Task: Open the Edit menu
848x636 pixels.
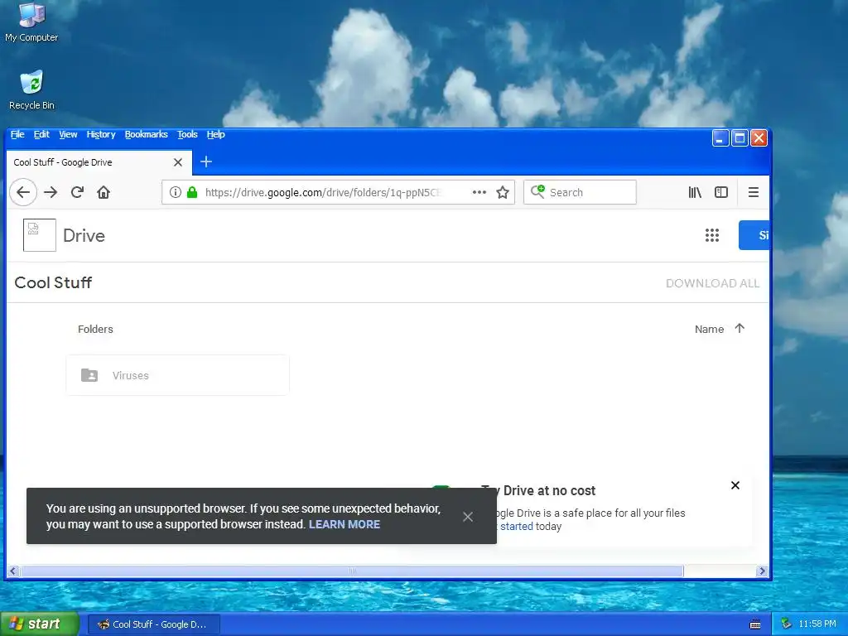Action: click(41, 135)
